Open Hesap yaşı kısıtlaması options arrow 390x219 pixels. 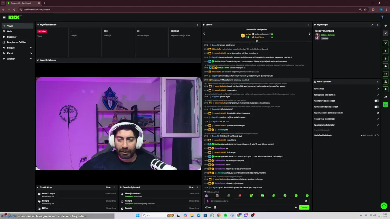point(378,119)
